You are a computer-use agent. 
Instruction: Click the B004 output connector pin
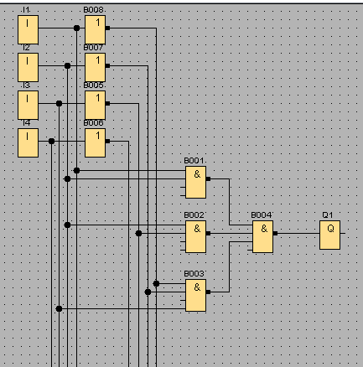click(x=275, y=233)
